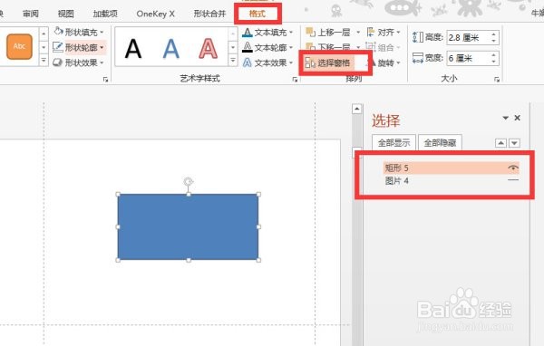
Task: Move selected object up in selection pane
Action: click(x=500, y=143)
